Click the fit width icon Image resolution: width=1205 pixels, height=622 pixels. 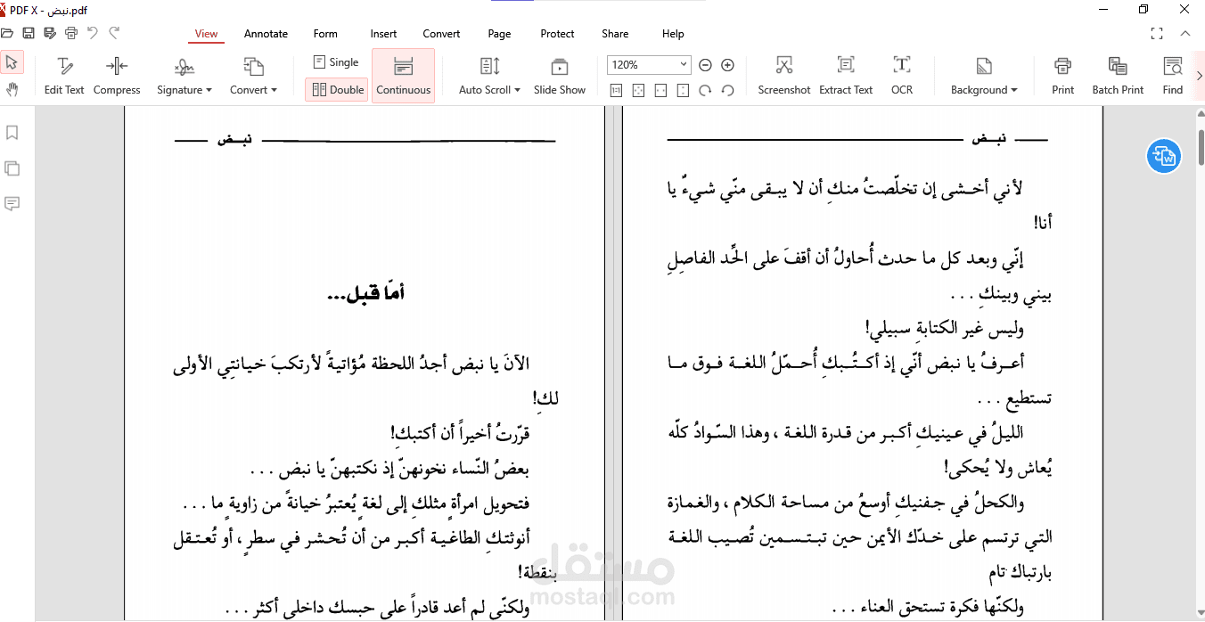click(660, 90)
